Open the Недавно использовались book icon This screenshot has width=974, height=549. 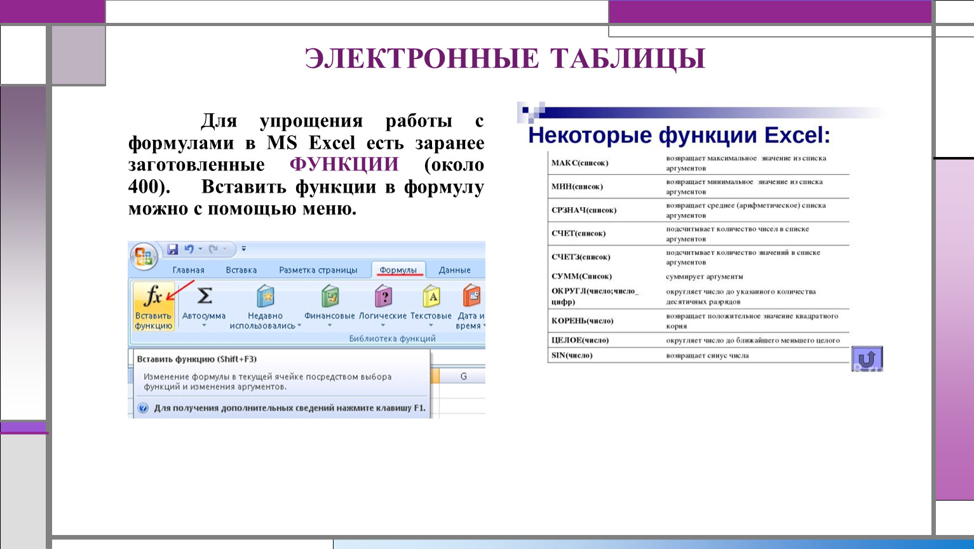coord(265,296)
